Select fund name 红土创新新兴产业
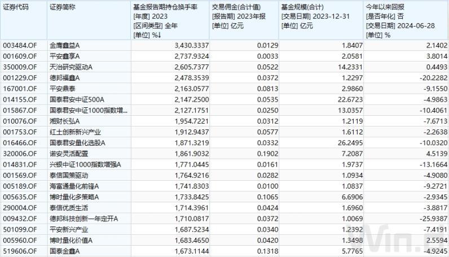The width and height of the screenshot is (449, 257). (75, 132)
